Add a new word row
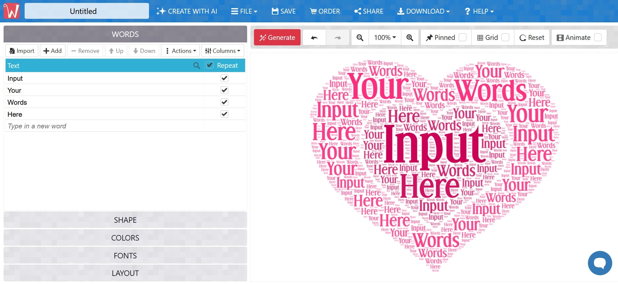This screenshot has width=618, height=284. (52, 51)
